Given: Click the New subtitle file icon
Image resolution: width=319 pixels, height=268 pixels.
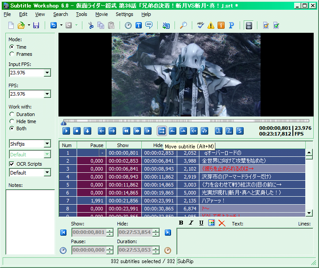Looking at the screenshot, I should [x=11, y=25].
